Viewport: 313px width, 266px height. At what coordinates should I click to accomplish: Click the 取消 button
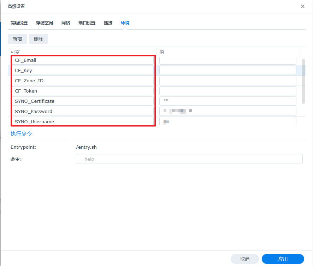click(x=245, y=259)
